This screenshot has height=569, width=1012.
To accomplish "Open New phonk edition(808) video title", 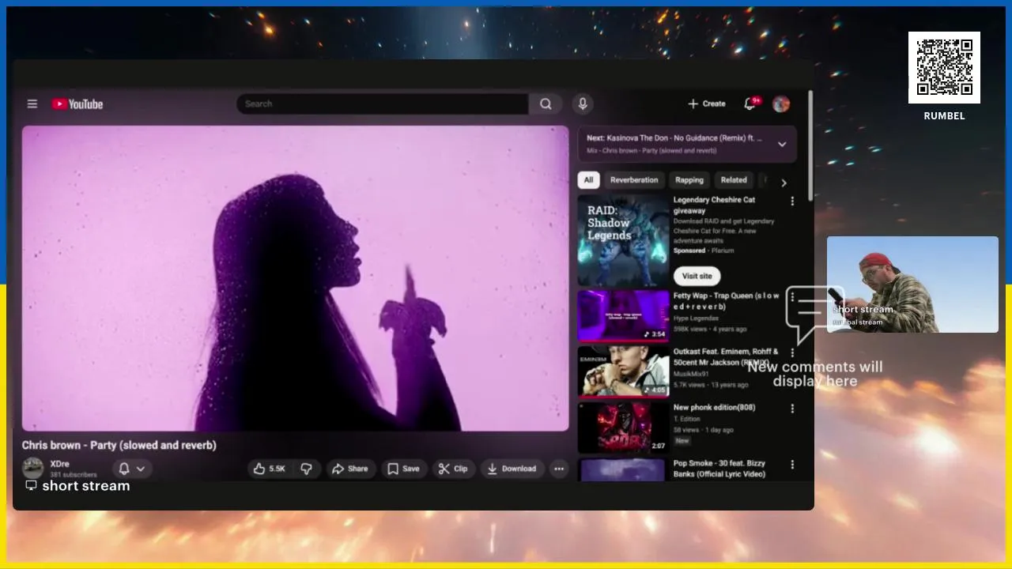I will coord(714,408).
